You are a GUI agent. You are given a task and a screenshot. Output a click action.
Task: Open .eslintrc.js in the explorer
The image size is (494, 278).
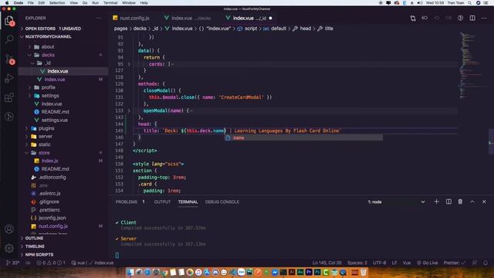coord(49,194)
